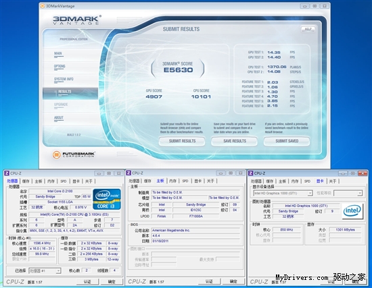This screenshot has width=372, height=288.
Task: Select 主板 tab in middle CPU-Z window
Action: click(160, 181)
